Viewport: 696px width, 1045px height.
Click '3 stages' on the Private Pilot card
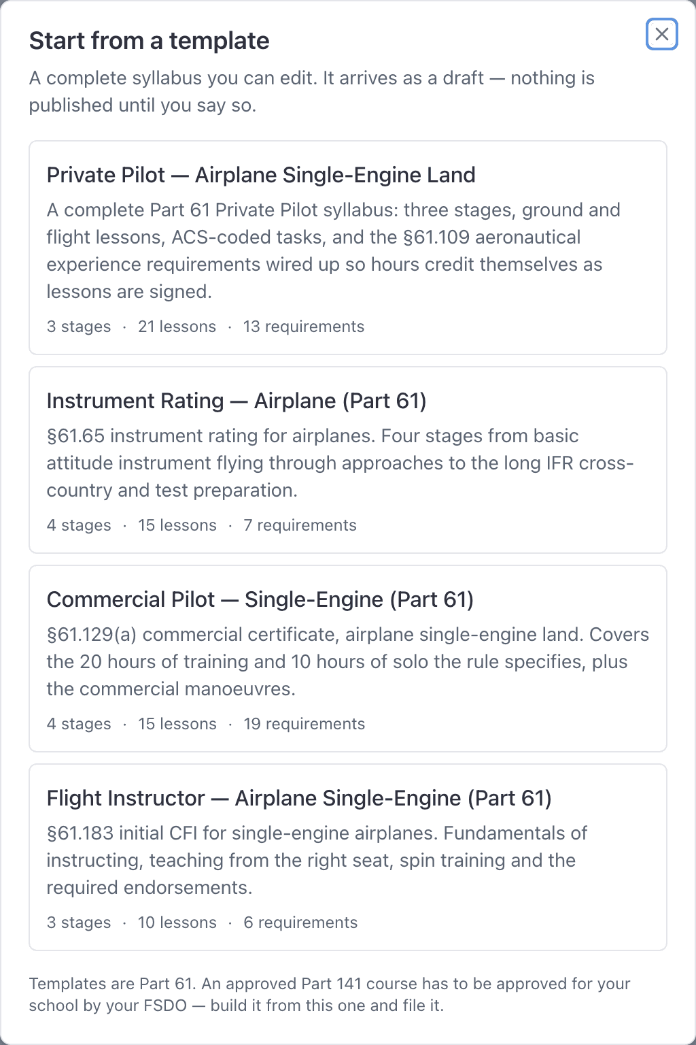click(x=79, y=327)
